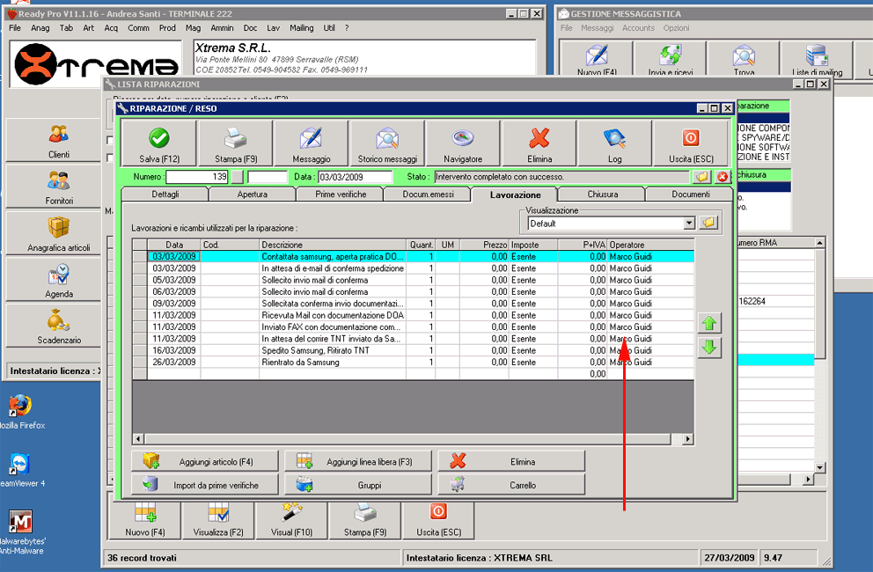
Task: Click the Carrello button
Action: pos(511,485)
